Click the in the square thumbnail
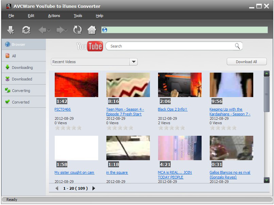274x205 pixels. (128, 148)
